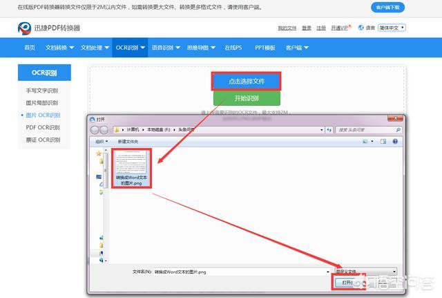Click the navigation pane scrollbar
The image size is (442, 298).
106,170
